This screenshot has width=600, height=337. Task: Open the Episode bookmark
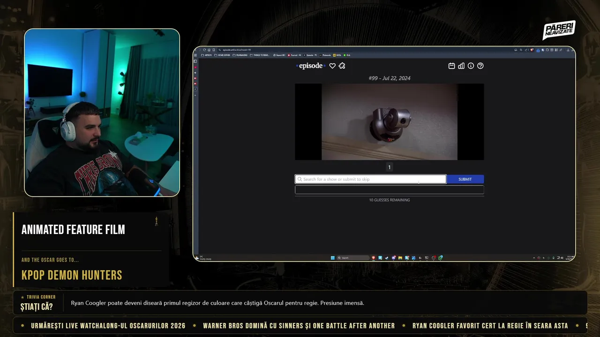[310, 55]
